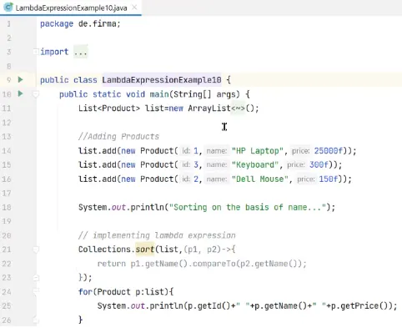Run the LambdaExpressionExample10 class gutter icon
The image size is (402, 328).
coord(20,80)
